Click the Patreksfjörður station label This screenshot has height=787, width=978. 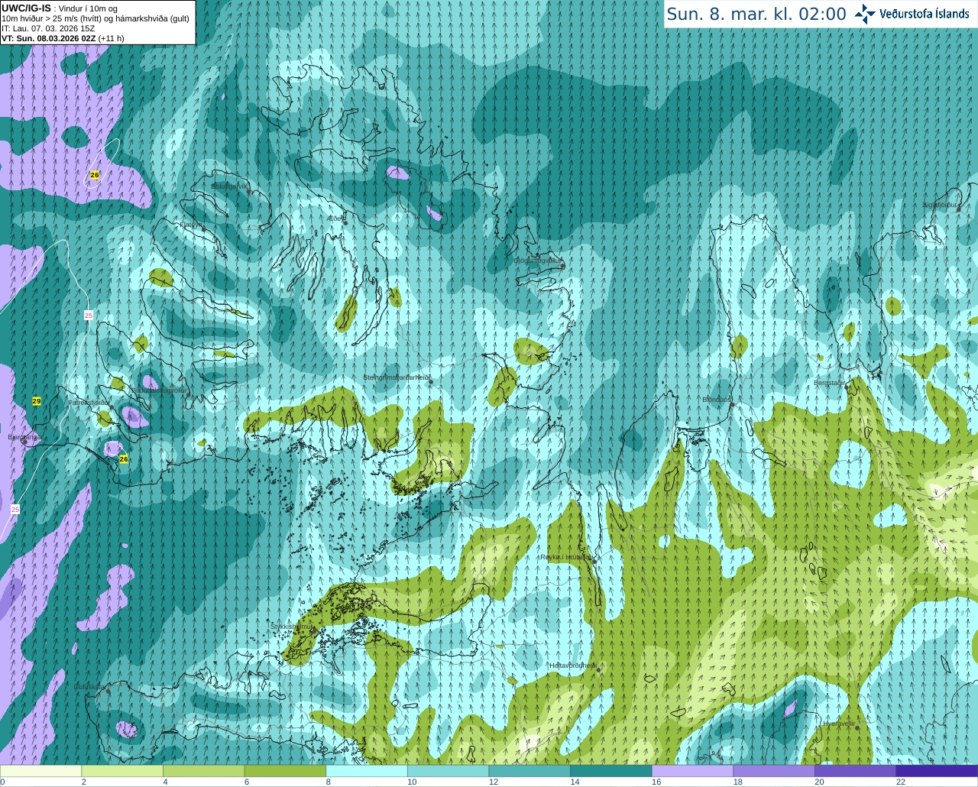coord(89,403)
